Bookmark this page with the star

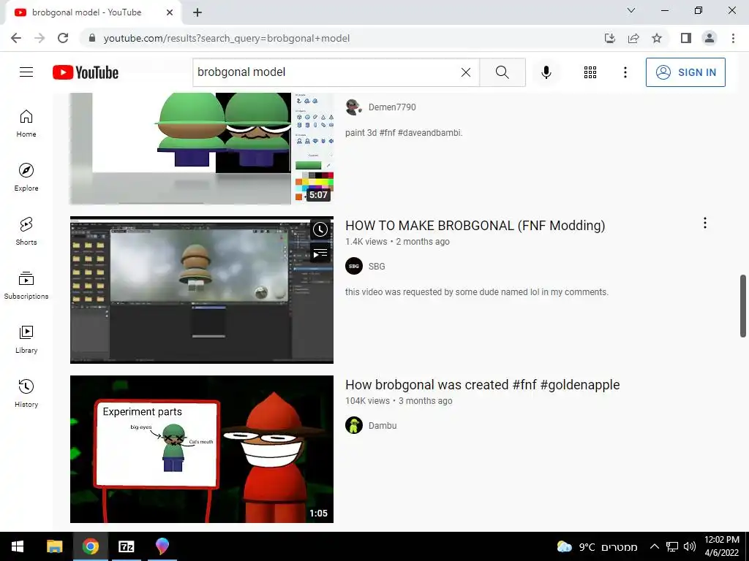click(657, 38)
